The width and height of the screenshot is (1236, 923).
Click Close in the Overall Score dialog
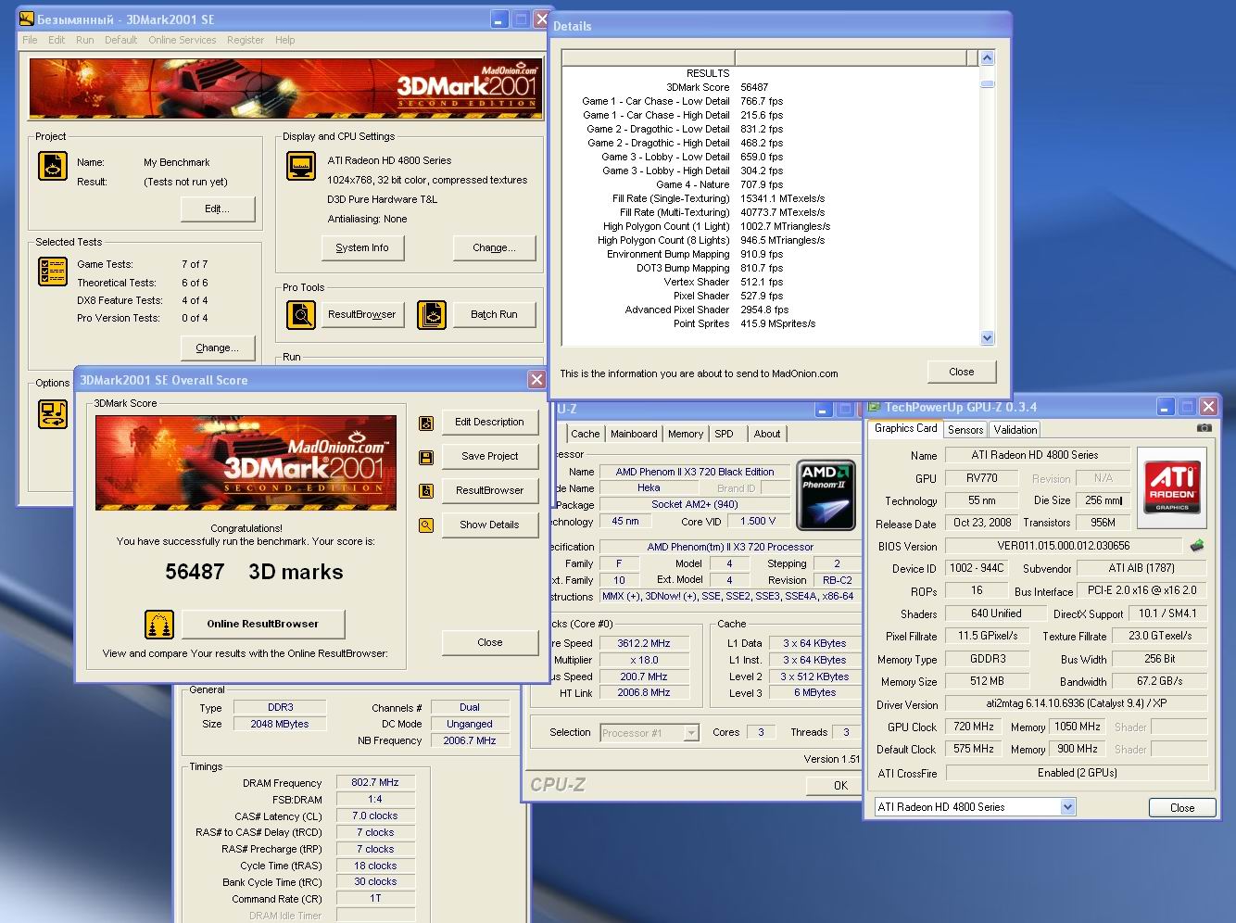pos(490,643)
